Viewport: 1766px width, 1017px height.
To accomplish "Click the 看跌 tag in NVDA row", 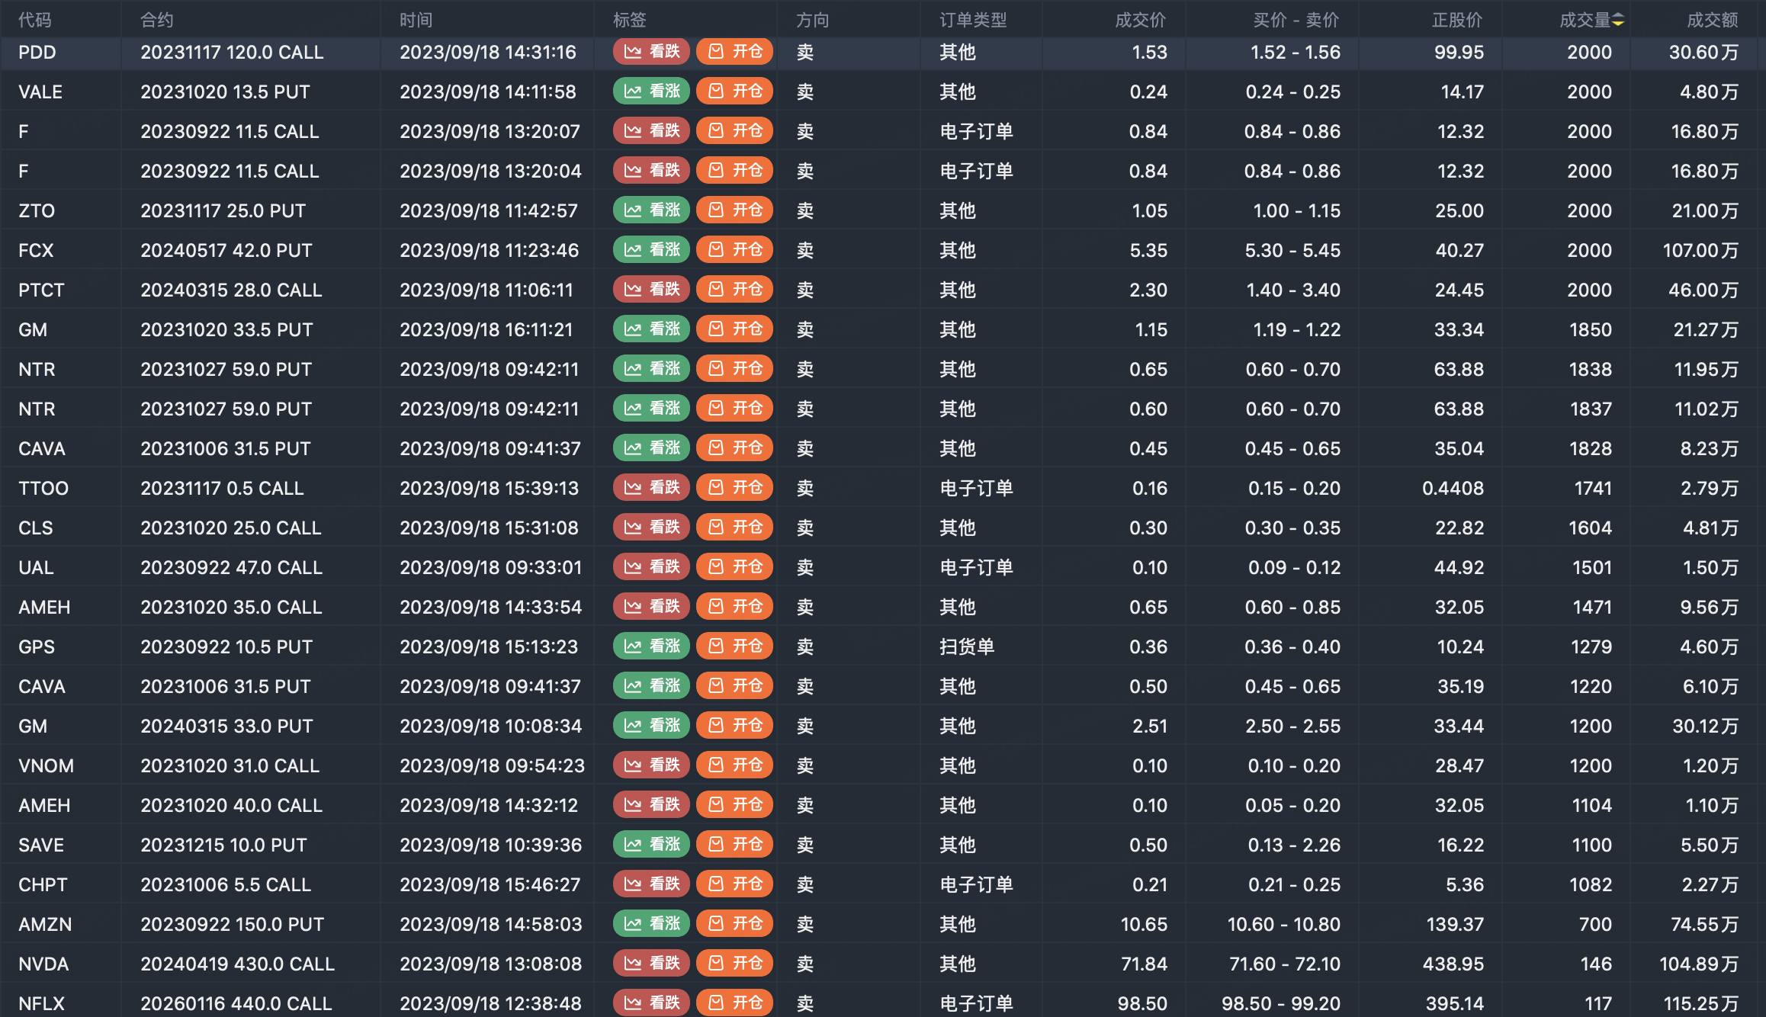I will 651,964.
